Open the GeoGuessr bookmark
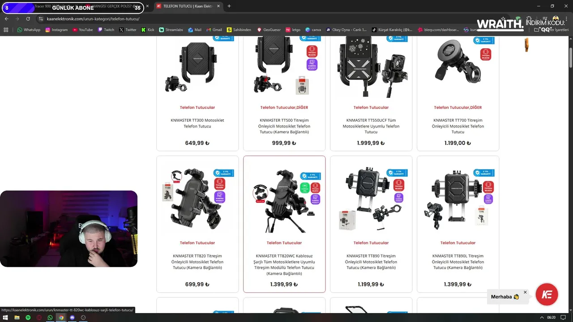 269,30
